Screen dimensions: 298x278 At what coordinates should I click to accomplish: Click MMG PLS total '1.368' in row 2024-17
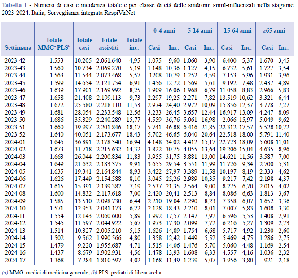click(57, 260)
